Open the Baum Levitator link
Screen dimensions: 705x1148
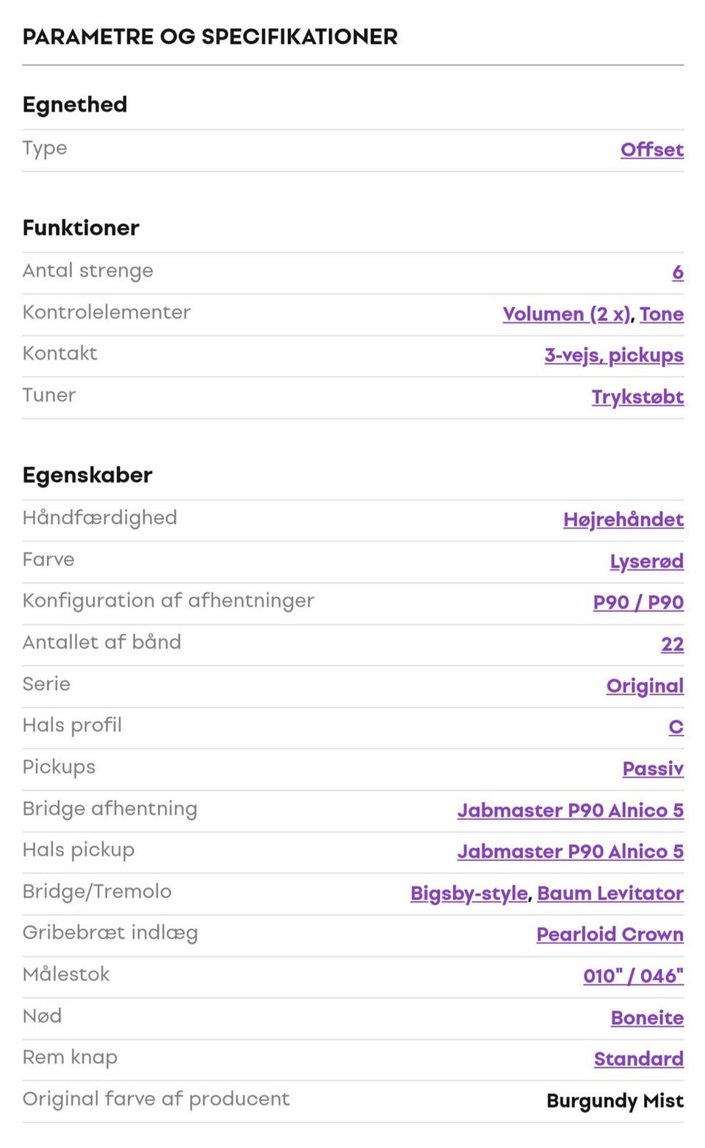click(x=610, y=893)
